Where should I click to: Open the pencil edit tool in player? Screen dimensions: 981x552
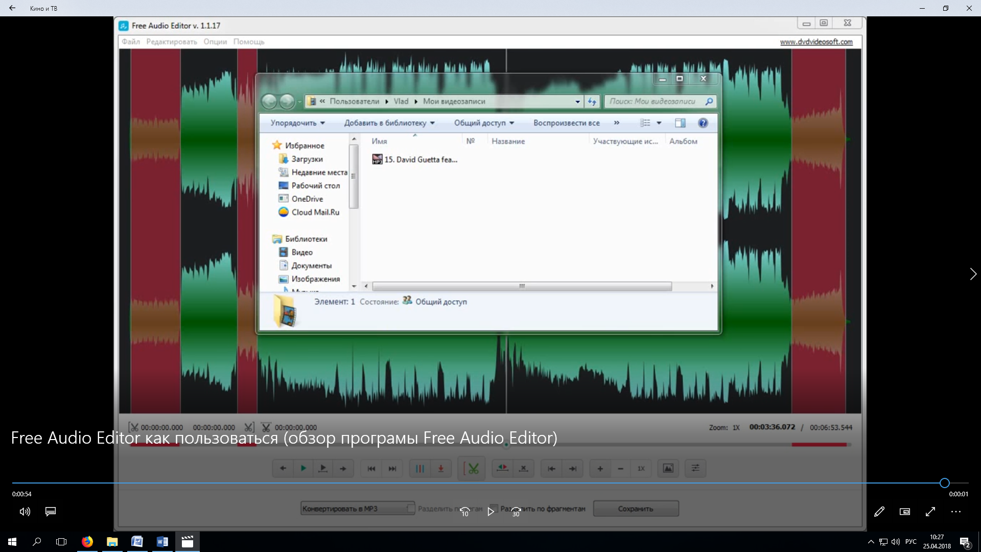click(x=879, y=512)
